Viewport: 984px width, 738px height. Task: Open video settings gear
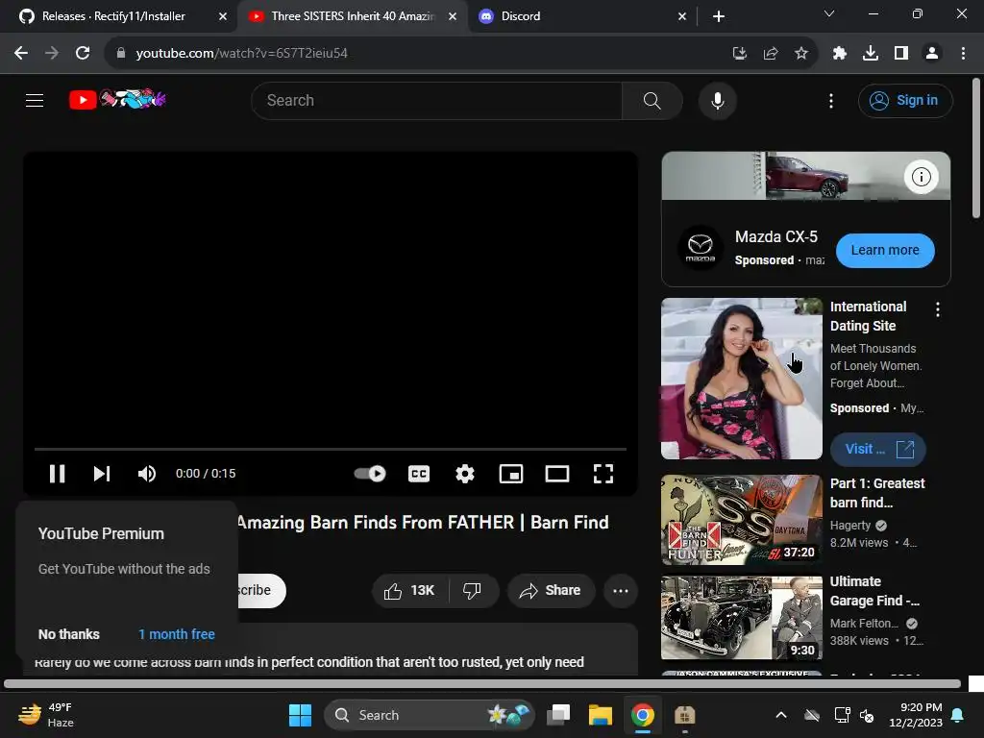click(x=464, y=474)
